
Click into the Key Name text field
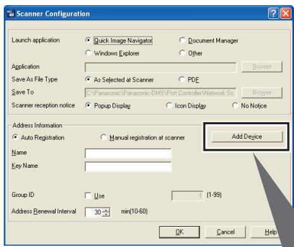coord(128,167)
